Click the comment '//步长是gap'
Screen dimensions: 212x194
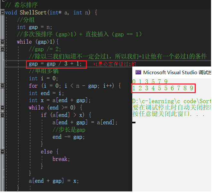pos(69,130)
